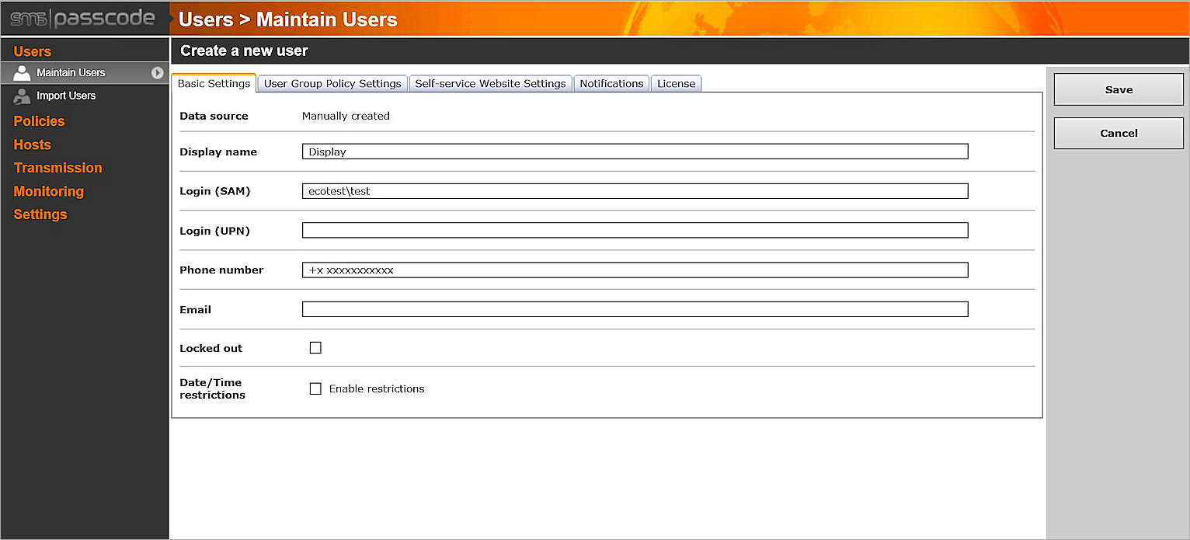The image size is (1190, 540).
Task: Save the new user
Action: tap(1118, 89)
